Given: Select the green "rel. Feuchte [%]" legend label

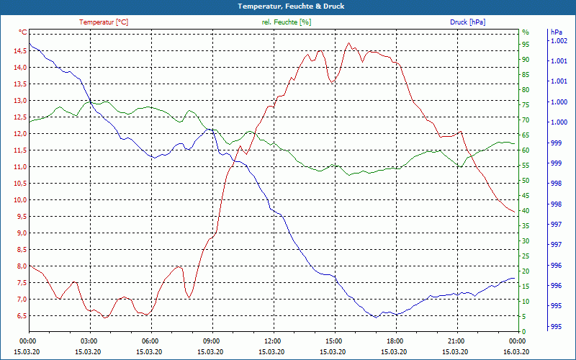Looking at the screenshot, I should 287,22.
